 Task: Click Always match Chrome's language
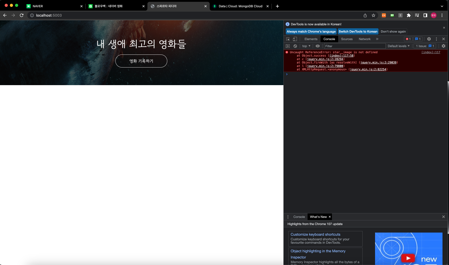coord(311,31)
